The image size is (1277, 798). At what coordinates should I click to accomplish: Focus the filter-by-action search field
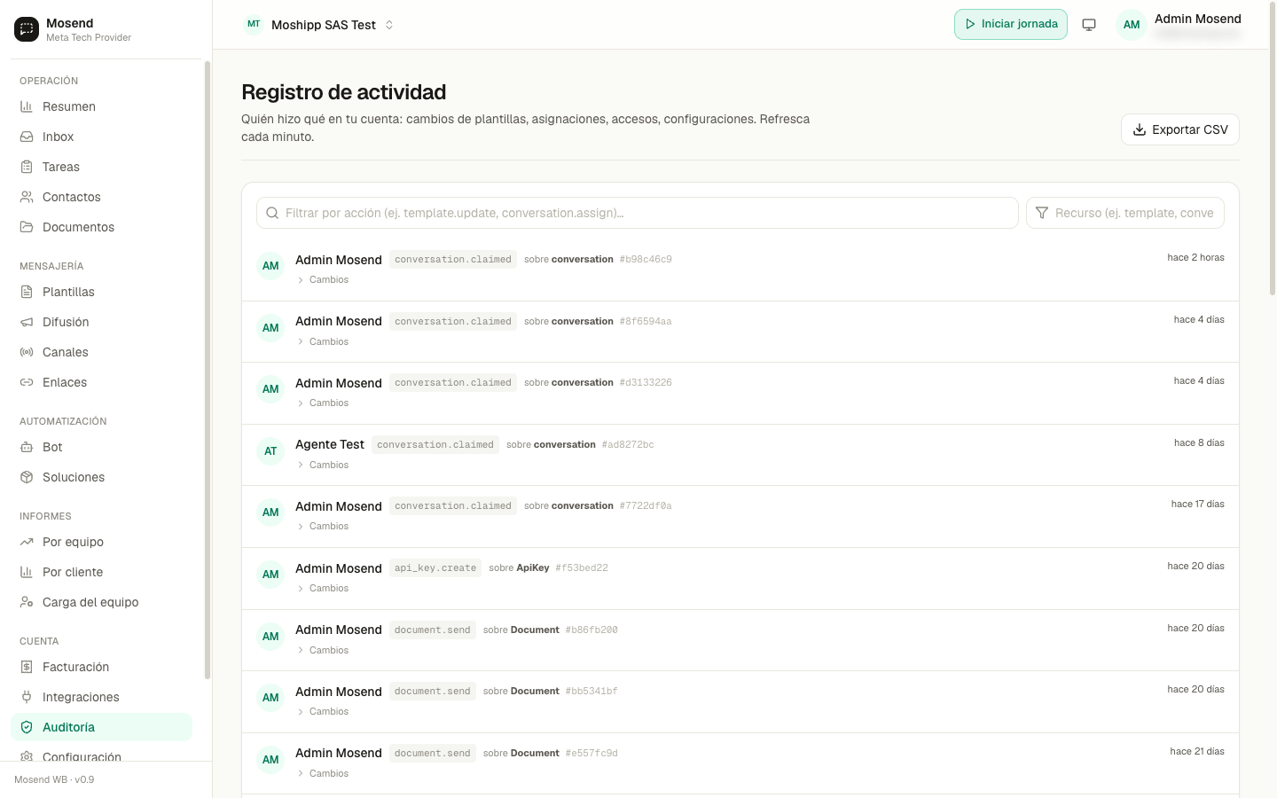(x=637, y=213)
